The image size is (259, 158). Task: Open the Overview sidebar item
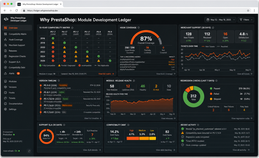pos(17,28)
